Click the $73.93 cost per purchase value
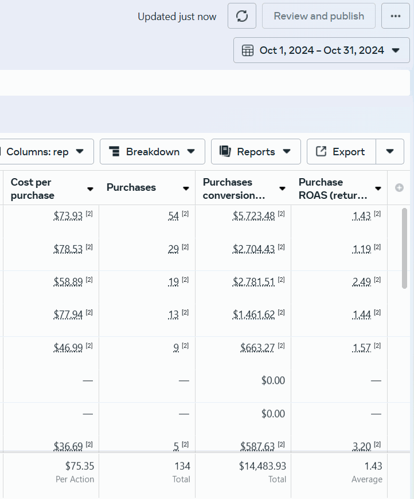414x499 pixels. (x=68, y=216)
